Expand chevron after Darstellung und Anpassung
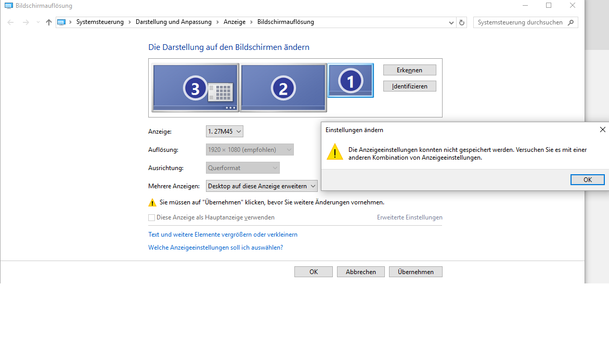The width and height of the screenshot is (609, 337). tap(217, 22)
